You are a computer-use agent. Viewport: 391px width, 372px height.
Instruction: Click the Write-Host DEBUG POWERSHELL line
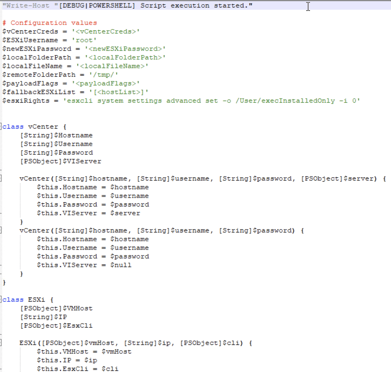pyautogui.click(x=128, y=6)
